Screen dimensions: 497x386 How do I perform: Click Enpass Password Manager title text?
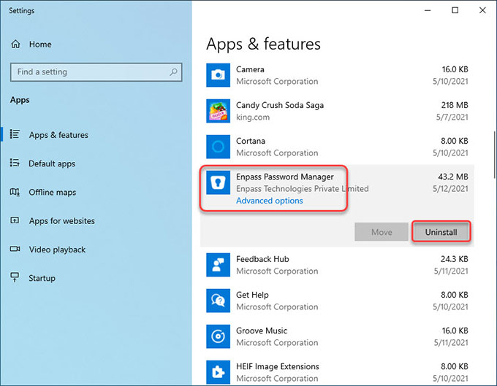pyautogui.click(x=284, y=177)
